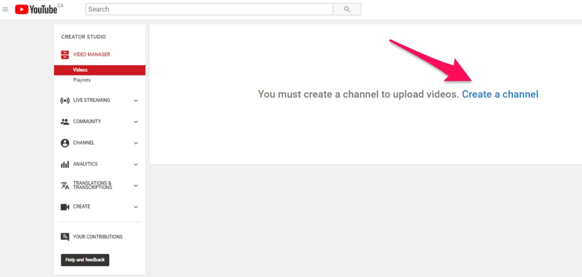Screen dimensions: 582x277
Task: Click the Community people icon
Action: (x=65, y=122)
